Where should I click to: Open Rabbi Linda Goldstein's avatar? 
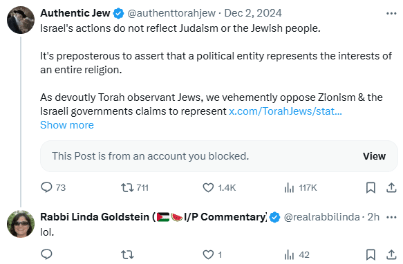[21, 224]
